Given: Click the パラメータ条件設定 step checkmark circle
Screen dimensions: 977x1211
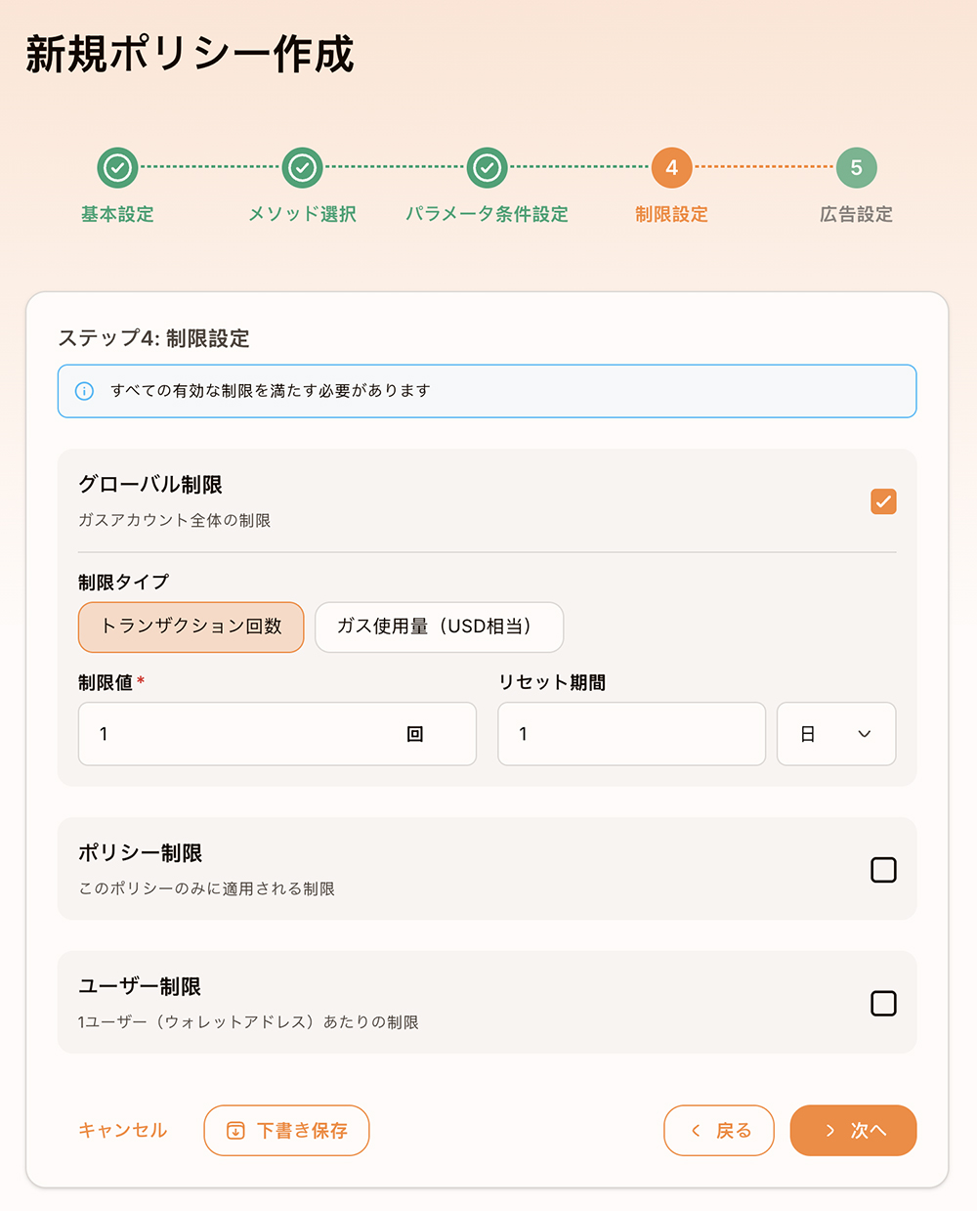Looking at the screenshot, I should (x=487, y=168).
